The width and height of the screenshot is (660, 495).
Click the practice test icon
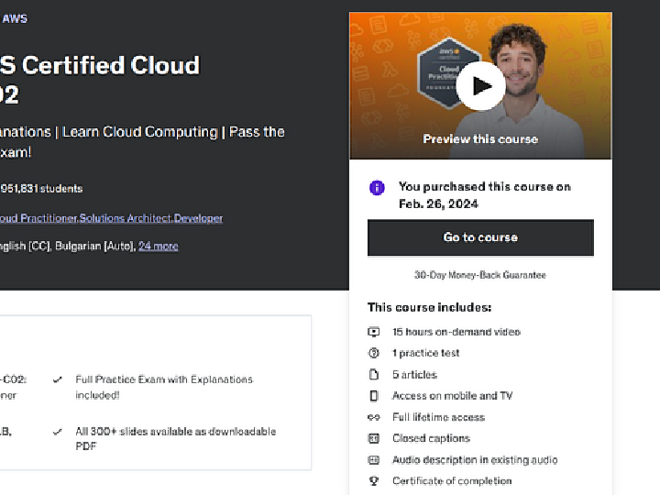374,353
